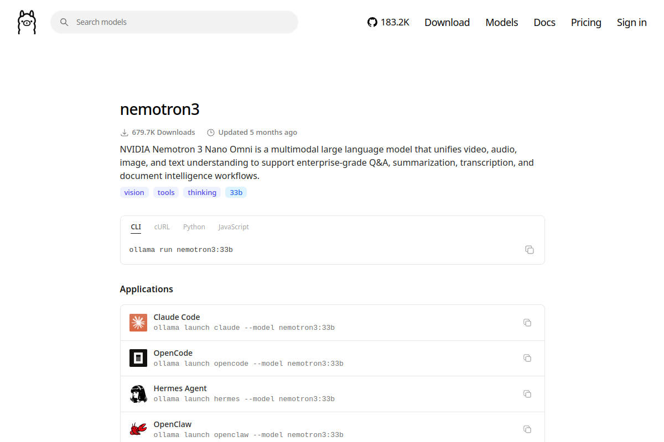Click the Claude Code app icon
Screen dimensions: 664x442
[138, 323]
